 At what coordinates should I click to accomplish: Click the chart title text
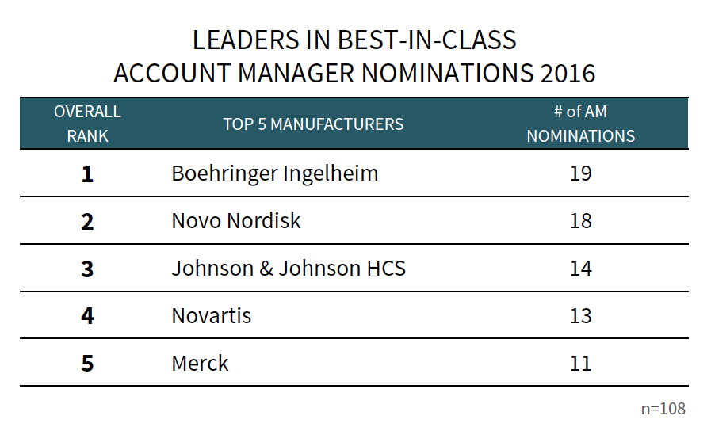[354, 57]
